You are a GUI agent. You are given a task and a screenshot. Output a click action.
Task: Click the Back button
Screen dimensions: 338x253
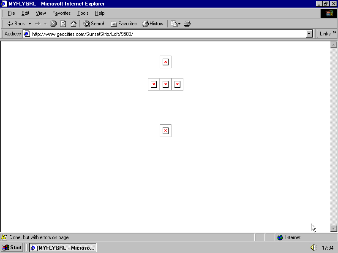(16, 24)
